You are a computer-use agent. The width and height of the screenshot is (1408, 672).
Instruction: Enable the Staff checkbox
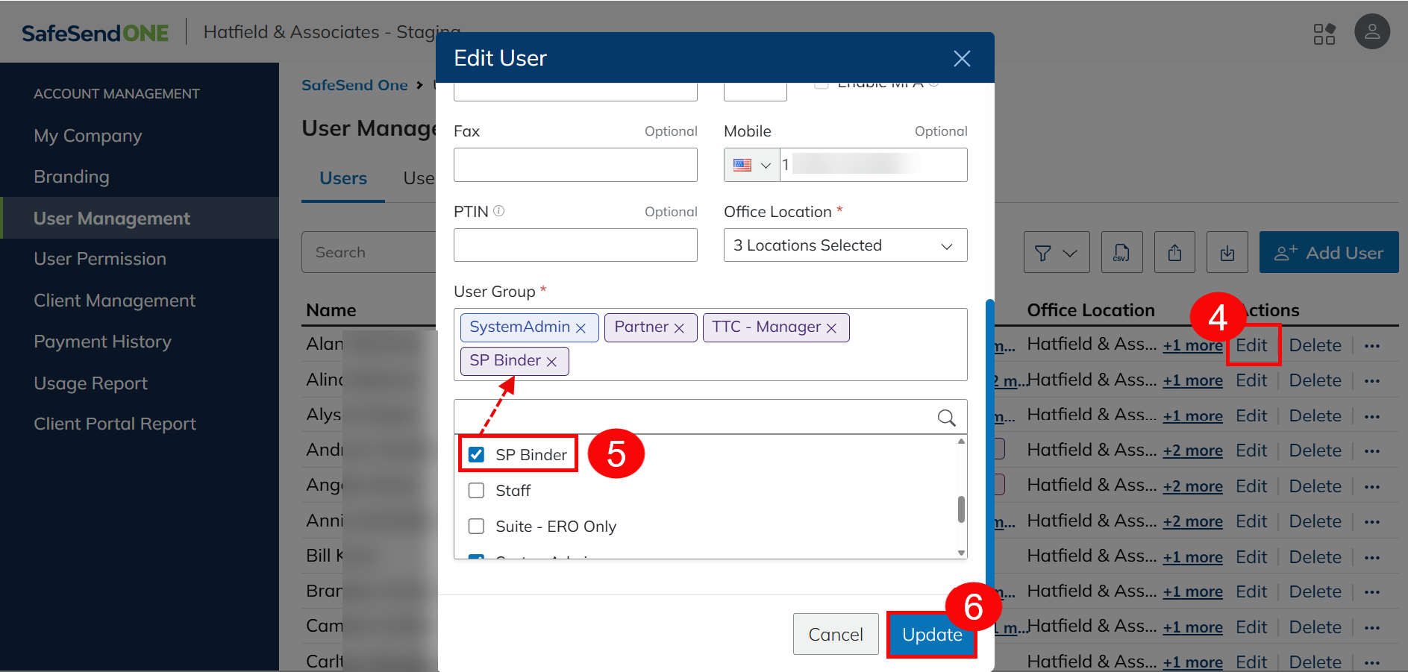tap(476, 490)
